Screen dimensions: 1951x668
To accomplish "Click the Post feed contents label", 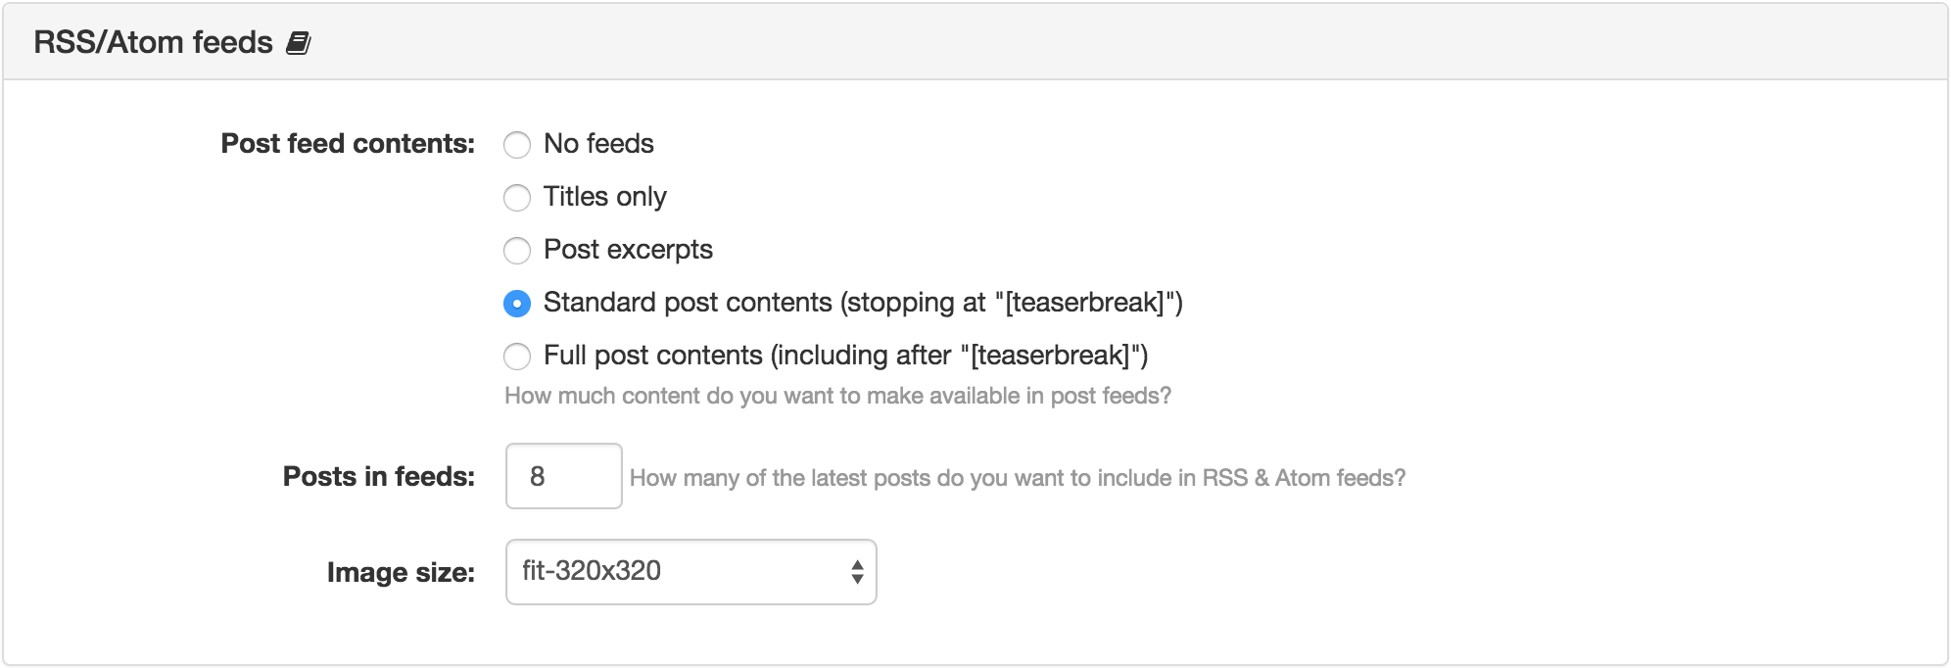I will click(x=347, y=144).
